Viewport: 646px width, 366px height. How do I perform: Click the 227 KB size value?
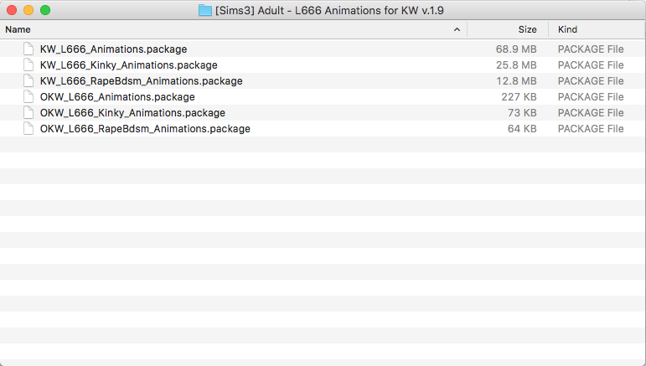(x=519, y=97)
